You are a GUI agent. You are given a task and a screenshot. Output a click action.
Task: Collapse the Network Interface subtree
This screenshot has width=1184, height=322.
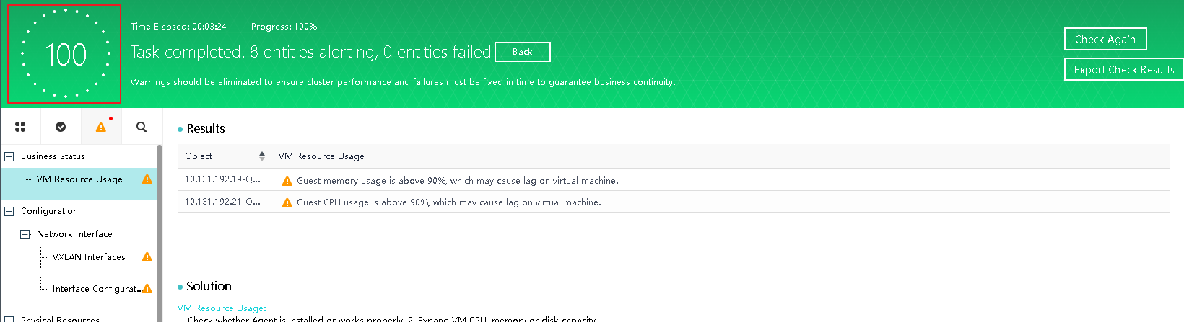click(25, 234)
